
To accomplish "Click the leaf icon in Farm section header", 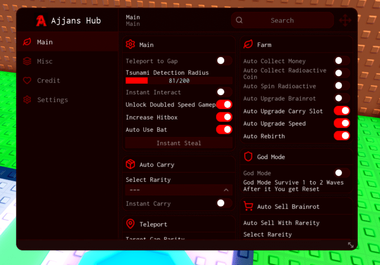I will [x=248, y=45].
